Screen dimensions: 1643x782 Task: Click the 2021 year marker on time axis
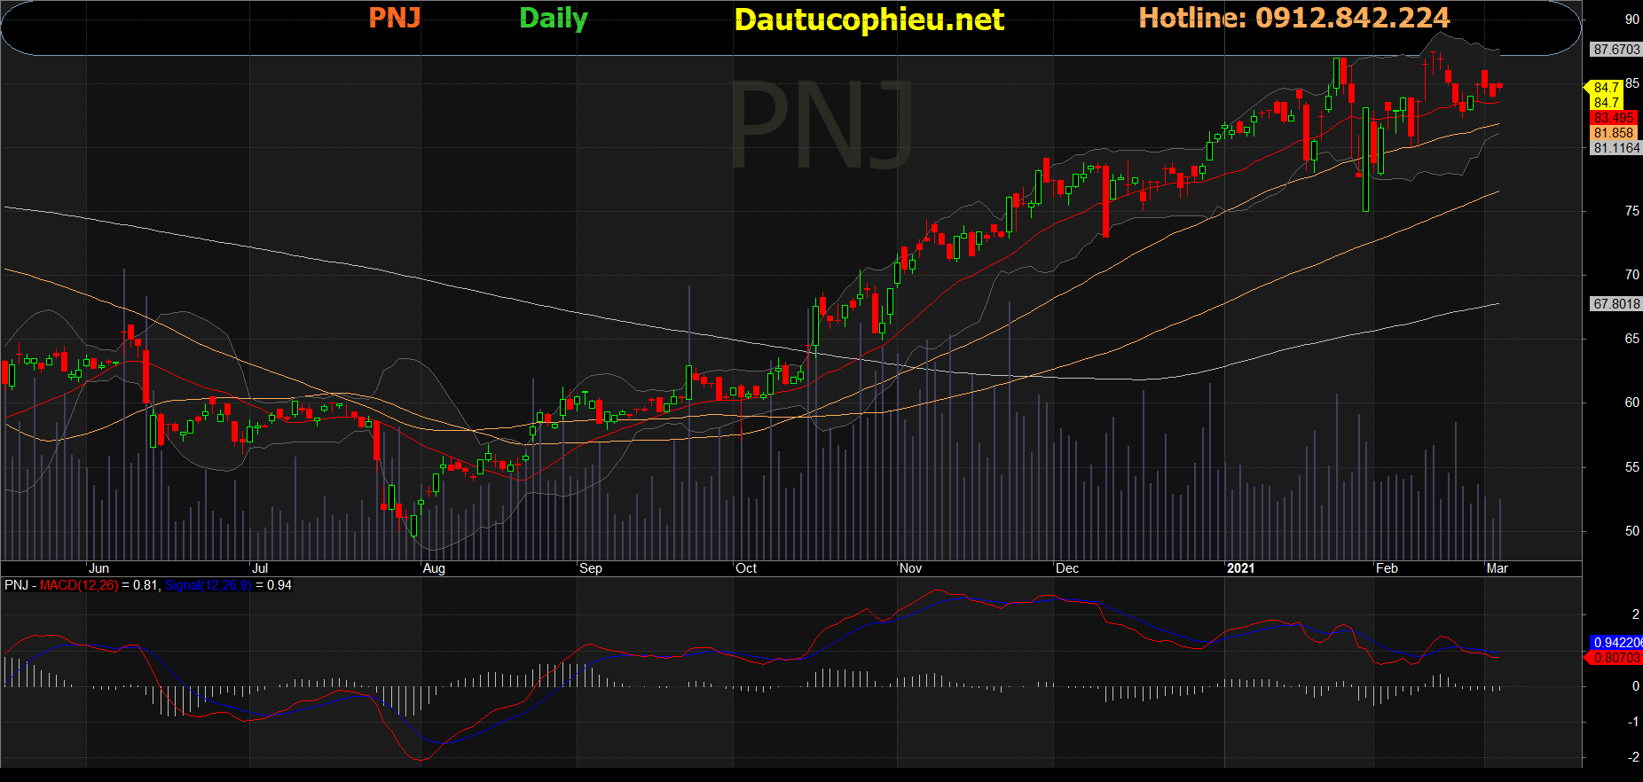1240,568
